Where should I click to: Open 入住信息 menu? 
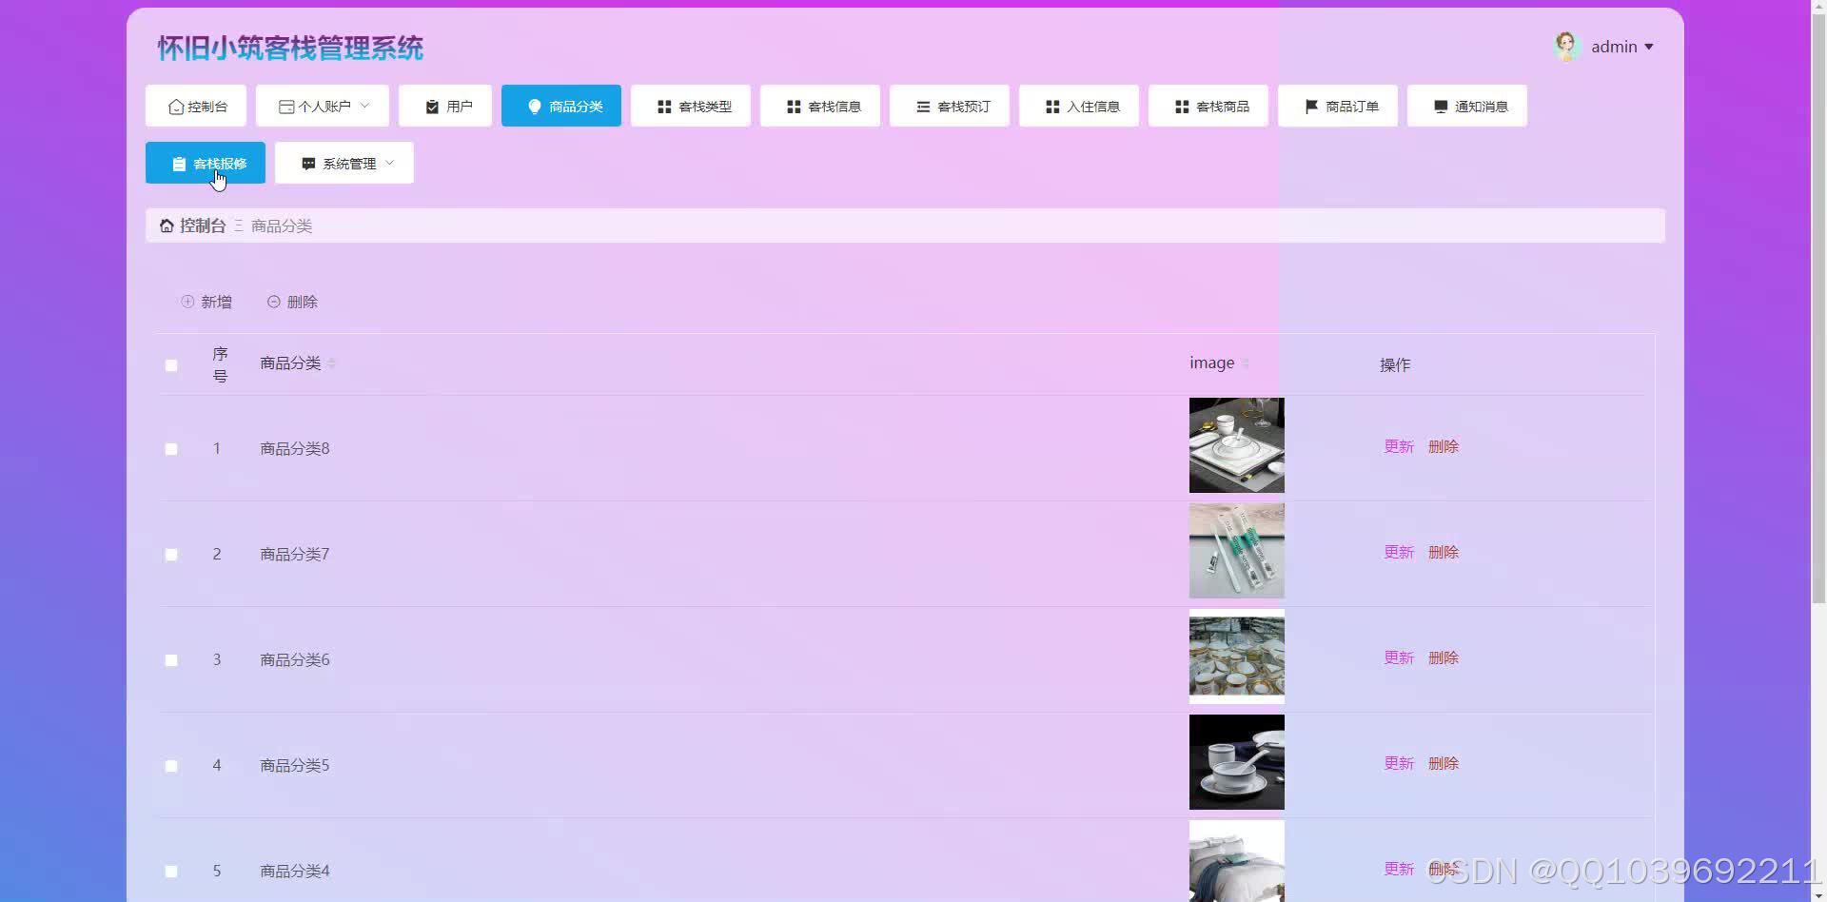tap(1079, 106)
